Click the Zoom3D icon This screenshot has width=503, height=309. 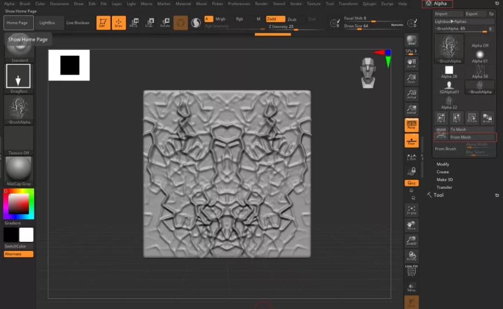(x=411, y=241)
